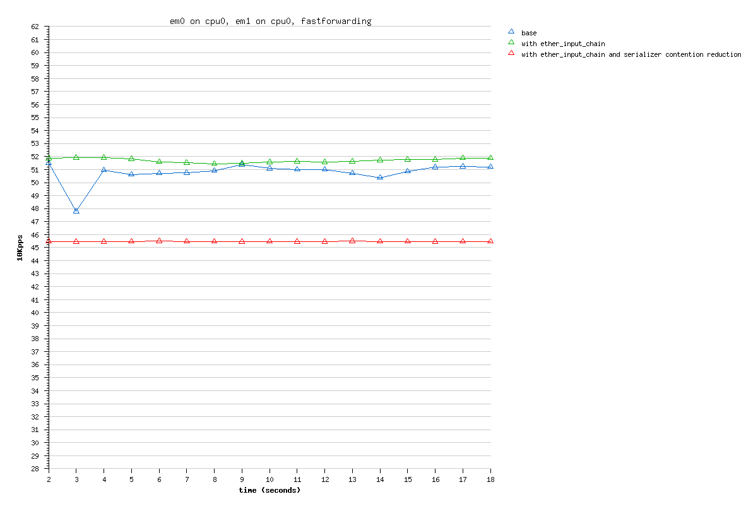Click the red data point at time 18
This screenshot has height=506, width=741.
pyautogui.click(x=490, y=241)
